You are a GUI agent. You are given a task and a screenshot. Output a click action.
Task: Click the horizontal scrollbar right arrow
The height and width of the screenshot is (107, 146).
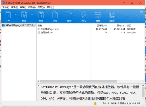coord(143,81)
